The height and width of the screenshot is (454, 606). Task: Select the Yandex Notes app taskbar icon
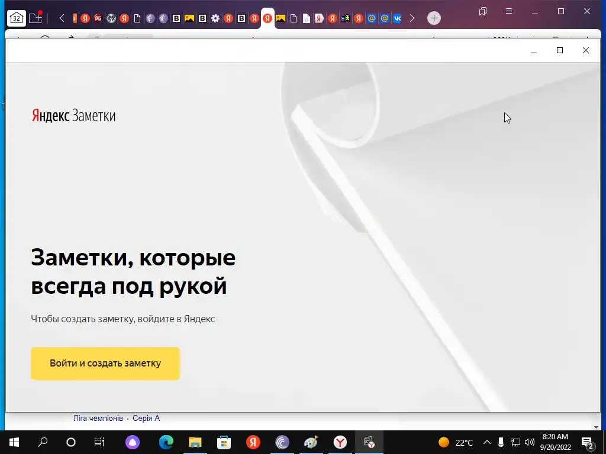tap(369, 442)
